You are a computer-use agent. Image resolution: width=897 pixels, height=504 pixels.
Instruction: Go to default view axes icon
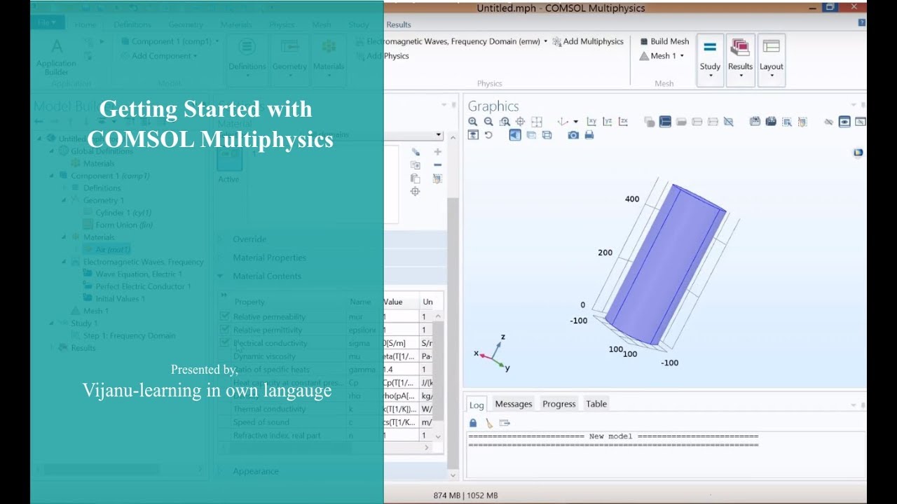pos(562,122)
